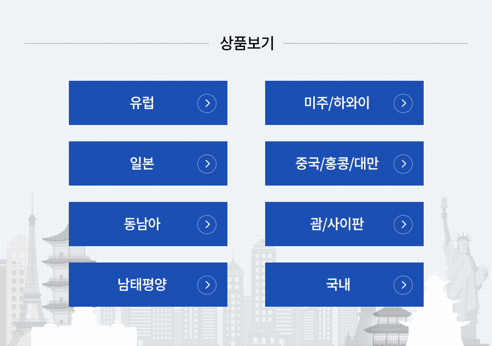The height and width of the screenshot is (346, 492).
Task: Click the circled arrow icon beside 중국/홍콩/대만
Action: 403,164
